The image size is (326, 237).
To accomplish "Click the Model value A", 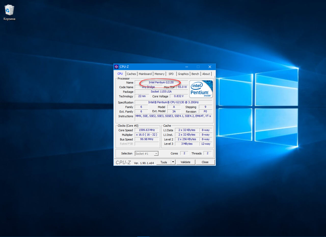I will [x=174, y=107].
